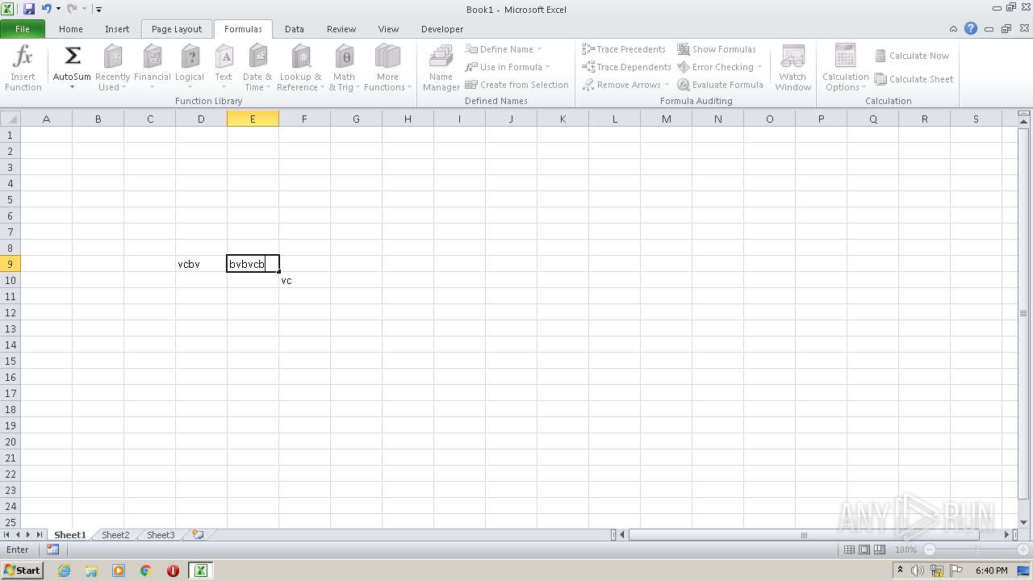Expand the Define Name dropdown arrow
This screenshot has width=1033, height=581.
click(540, 49)
